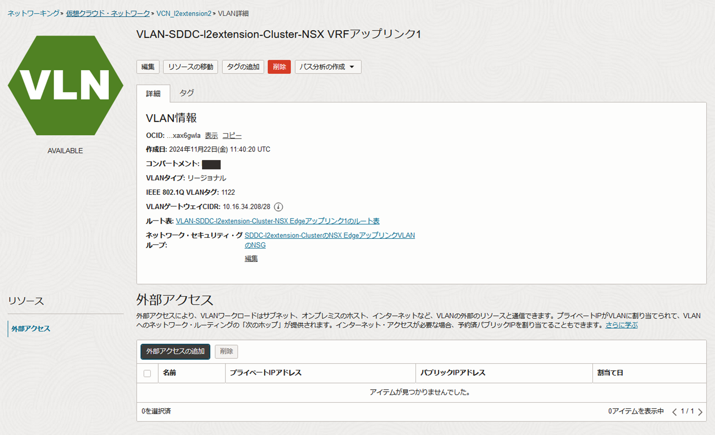Screen dimensions: 715x435
Task: Click the grey 削除 button above the table
Action: coord(226,351)
